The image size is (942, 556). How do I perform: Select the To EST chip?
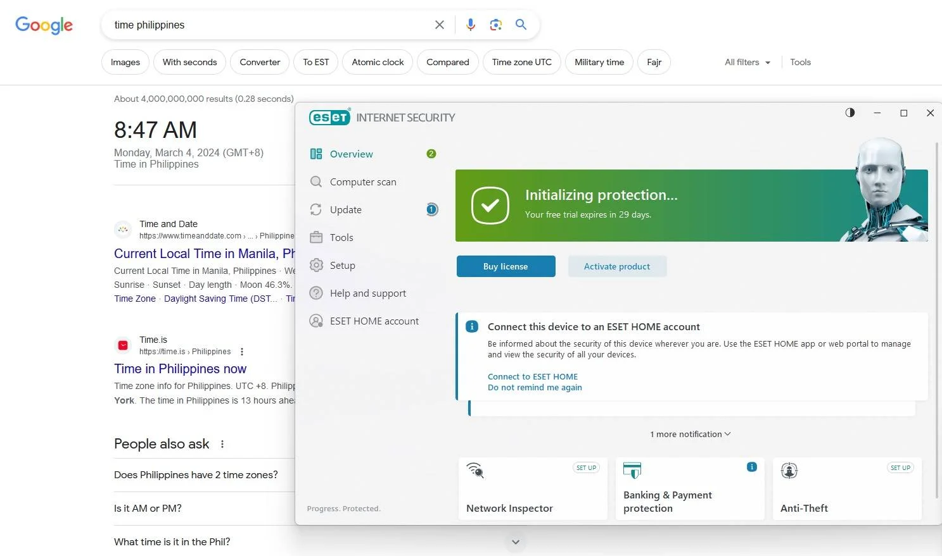[x=316, y=62]
